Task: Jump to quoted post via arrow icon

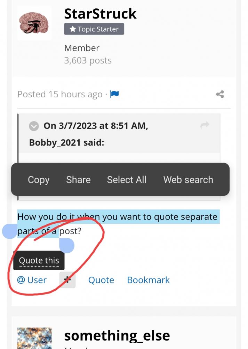Action: [x=205, y=125]
